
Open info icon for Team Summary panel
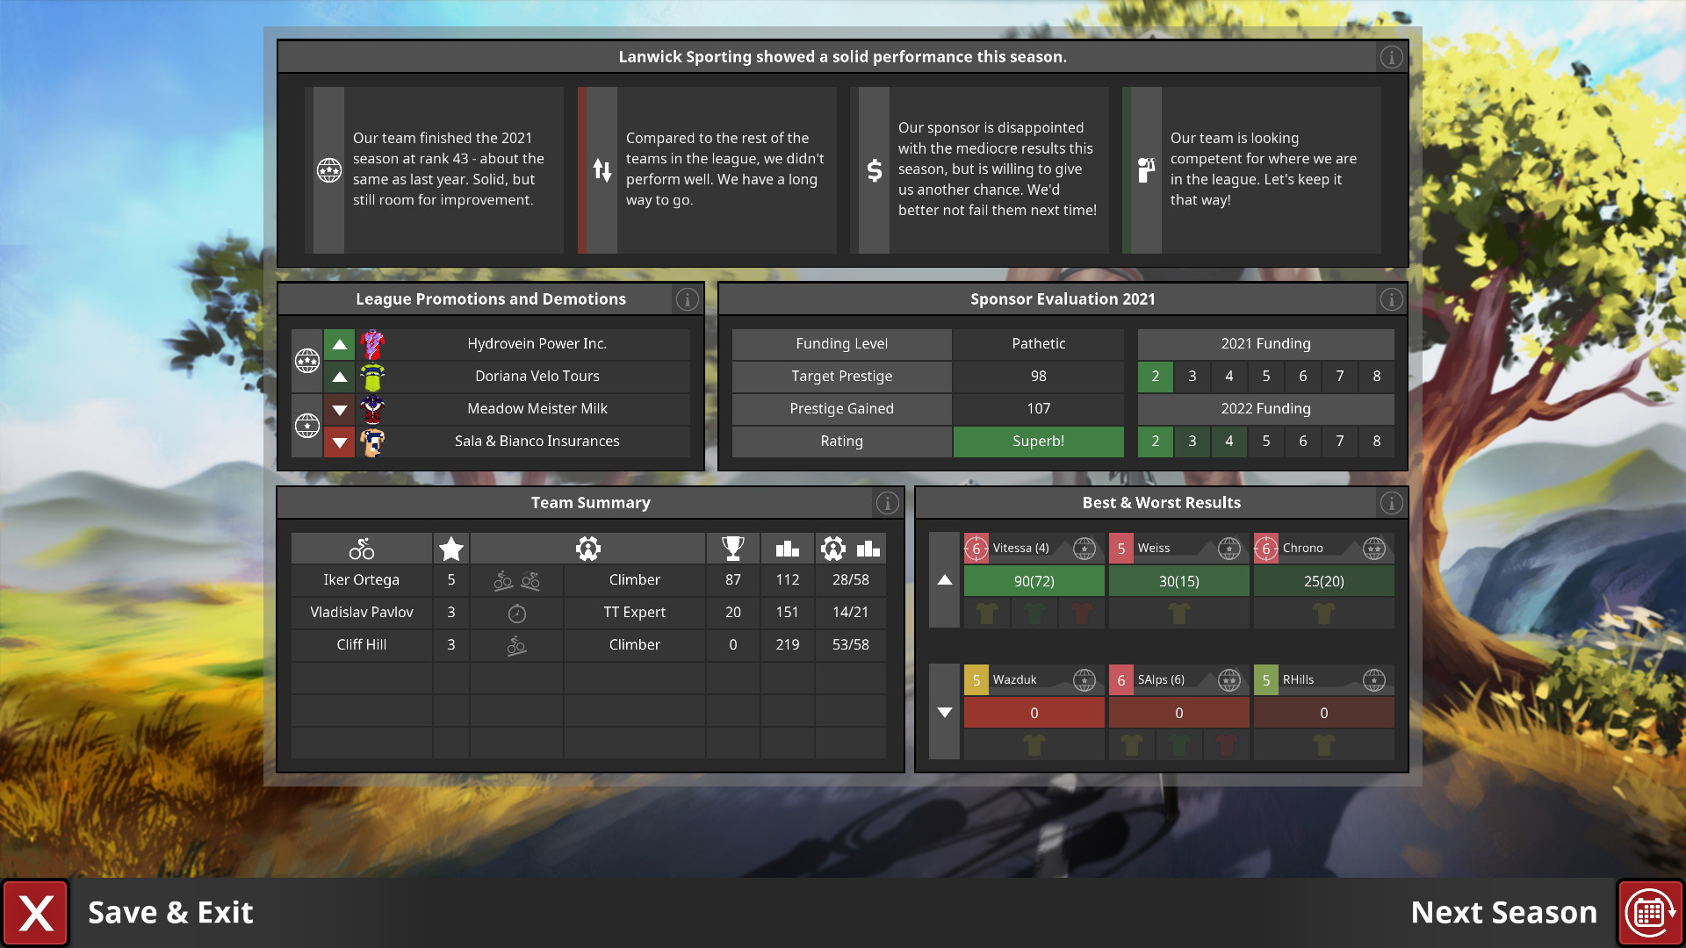pos(887,503)
